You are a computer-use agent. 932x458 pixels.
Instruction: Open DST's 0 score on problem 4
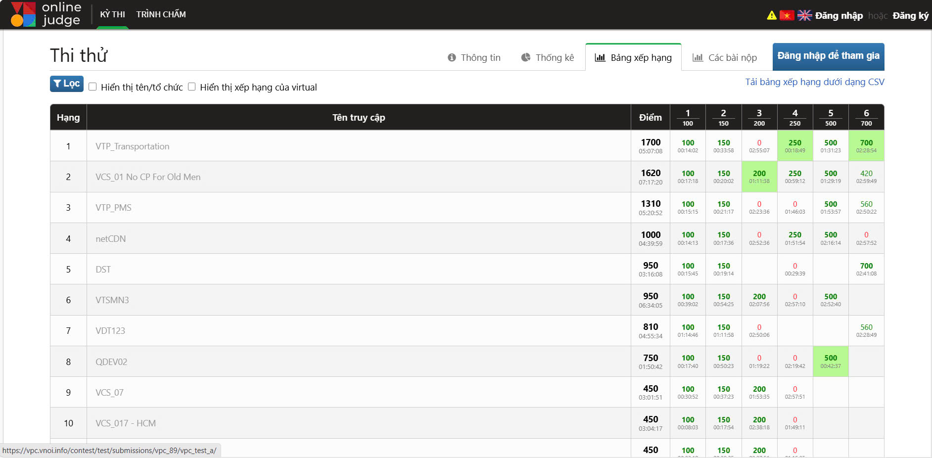coord(795,269)
